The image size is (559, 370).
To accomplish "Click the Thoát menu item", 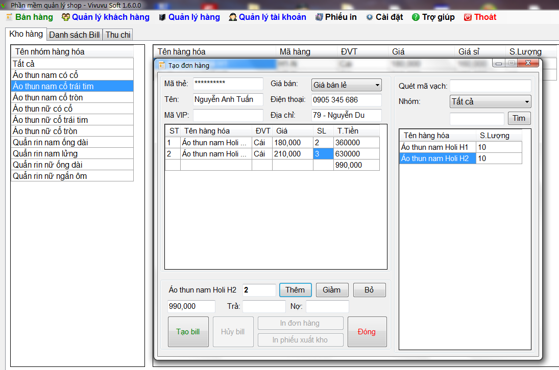I will (485, 17).
